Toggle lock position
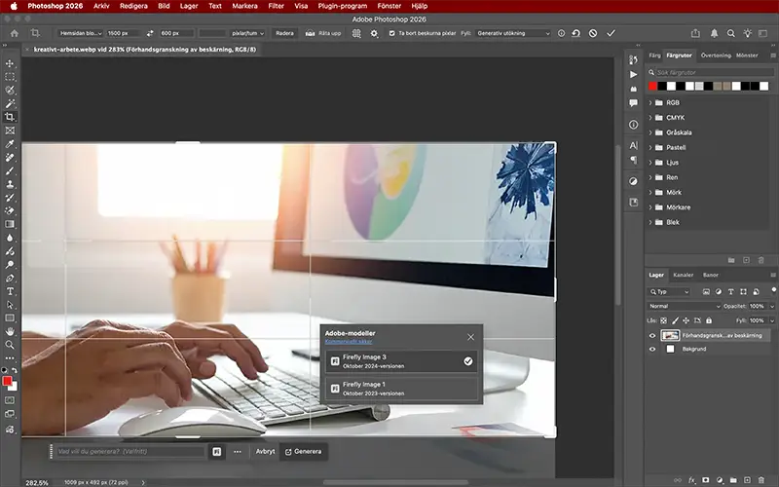This screenshot has height=487, width=779. tap(686, 321)
